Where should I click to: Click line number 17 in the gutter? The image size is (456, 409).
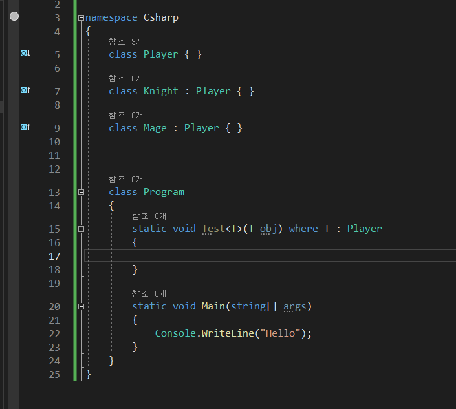[x=54, y=257]
